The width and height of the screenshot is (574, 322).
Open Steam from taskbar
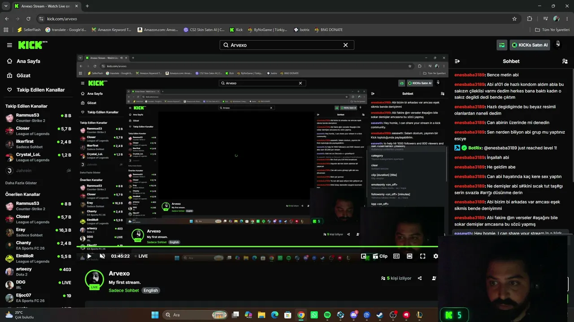pyautogui.click(x=380, y=315)
